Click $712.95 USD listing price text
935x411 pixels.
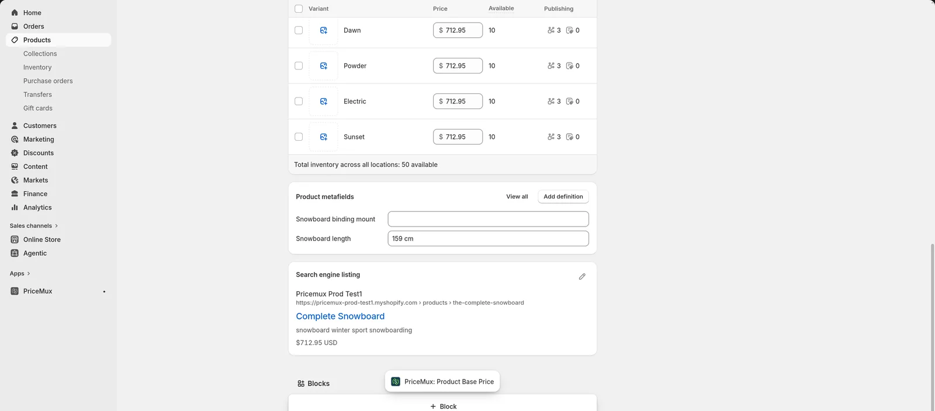[317, 343]
